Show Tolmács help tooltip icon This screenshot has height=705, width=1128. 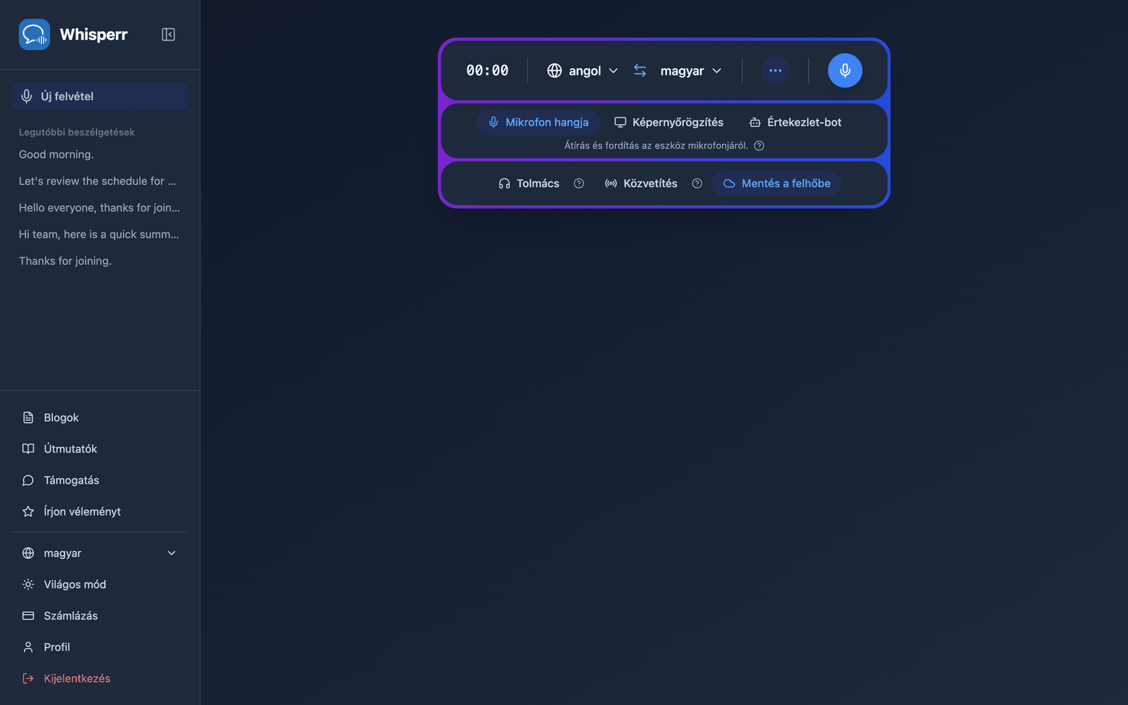pyautogui.click(x=579, y=183)
